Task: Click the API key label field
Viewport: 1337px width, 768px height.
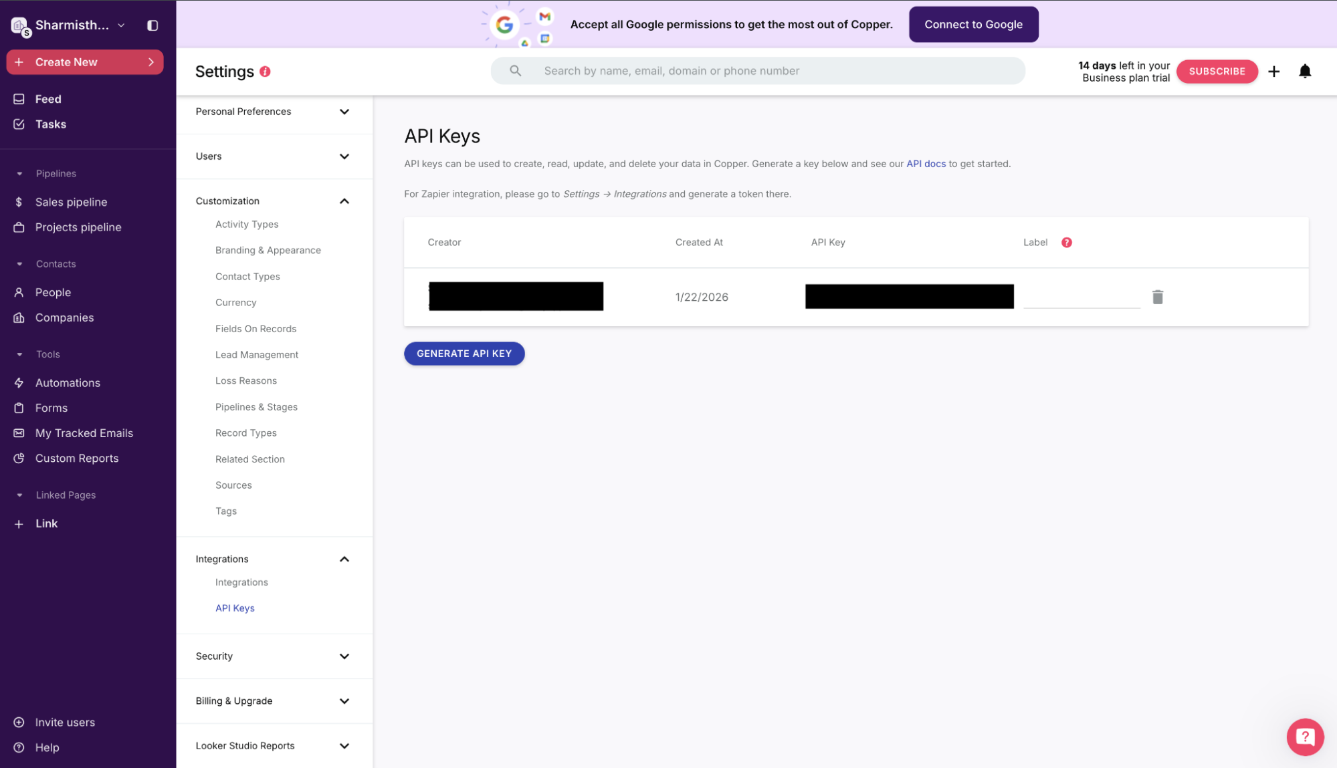Action: 1081,297
